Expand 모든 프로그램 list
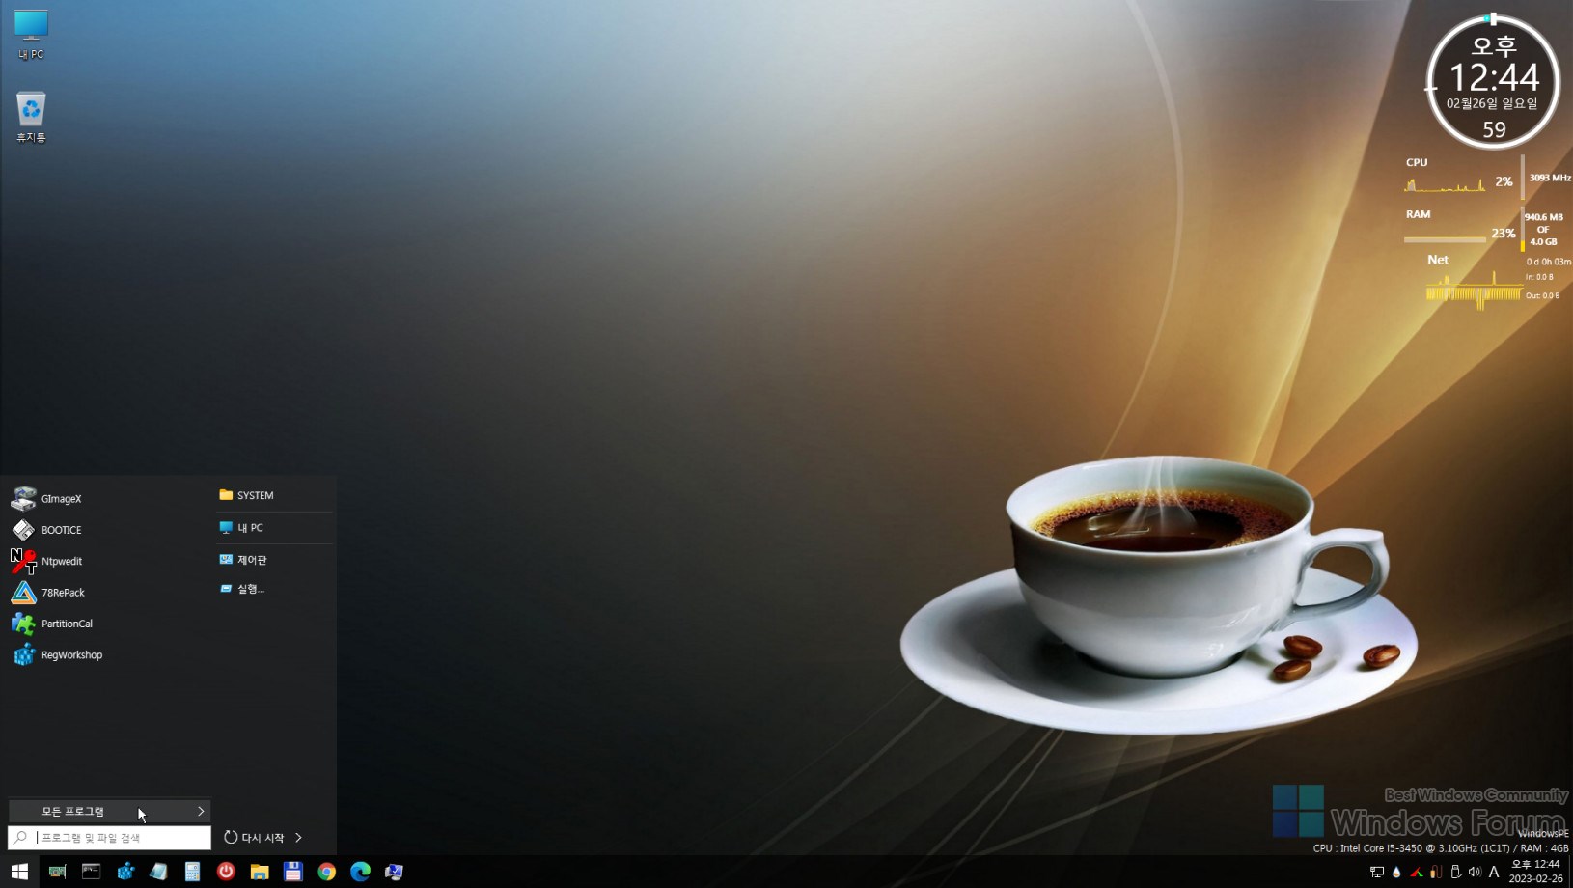 [109, 811]
